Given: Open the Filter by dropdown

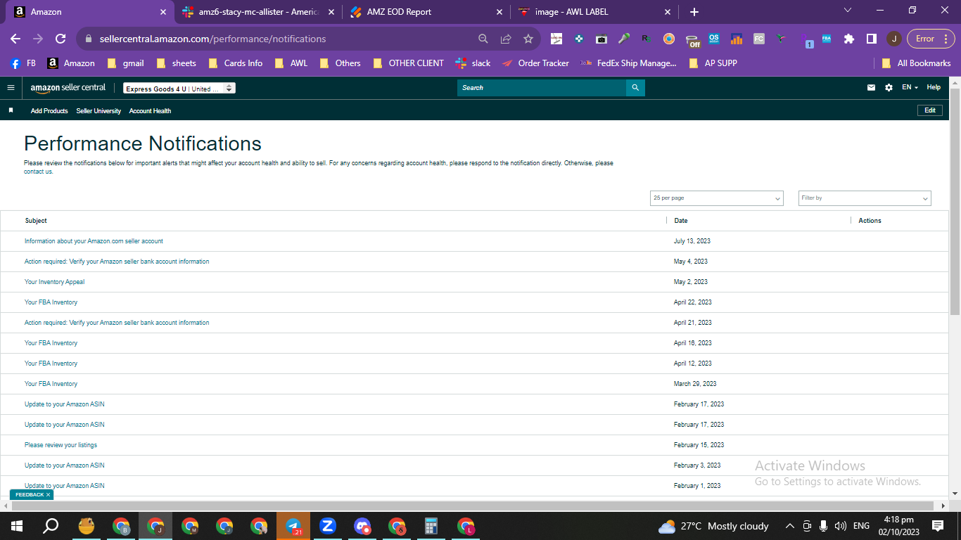Looking at the screenshot, I should point(865,198).
